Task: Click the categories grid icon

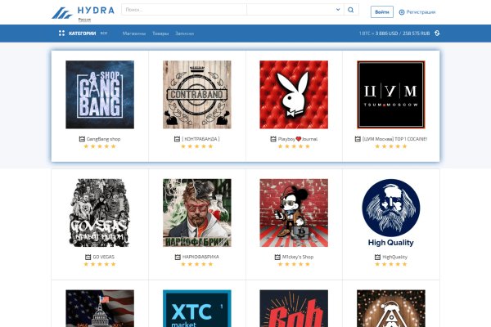Action: [x=61, y=34]
